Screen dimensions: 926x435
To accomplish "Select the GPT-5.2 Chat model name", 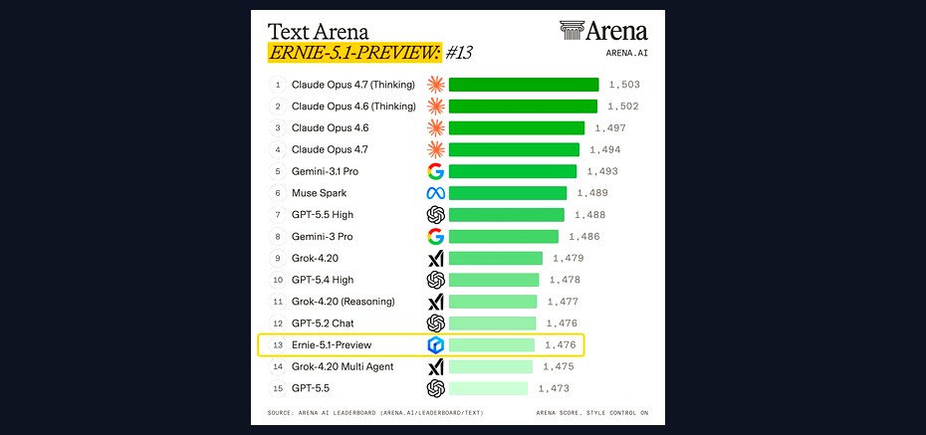I will tap(323, 324).
